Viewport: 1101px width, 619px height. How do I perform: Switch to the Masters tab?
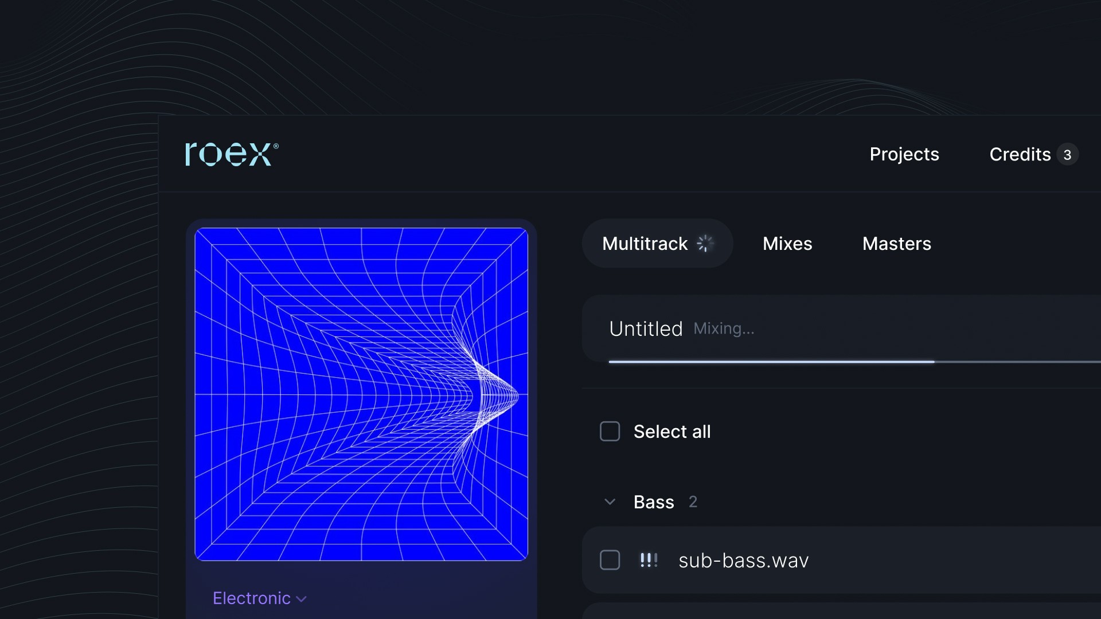pos(896,244)
